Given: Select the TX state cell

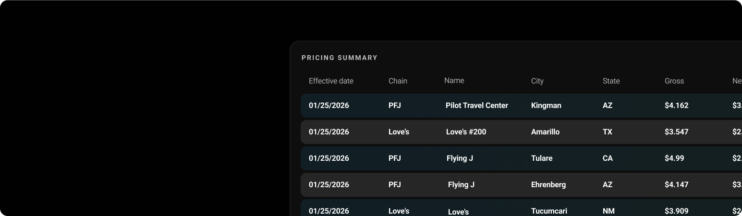Looking at the screenshot, I should 607,132.
